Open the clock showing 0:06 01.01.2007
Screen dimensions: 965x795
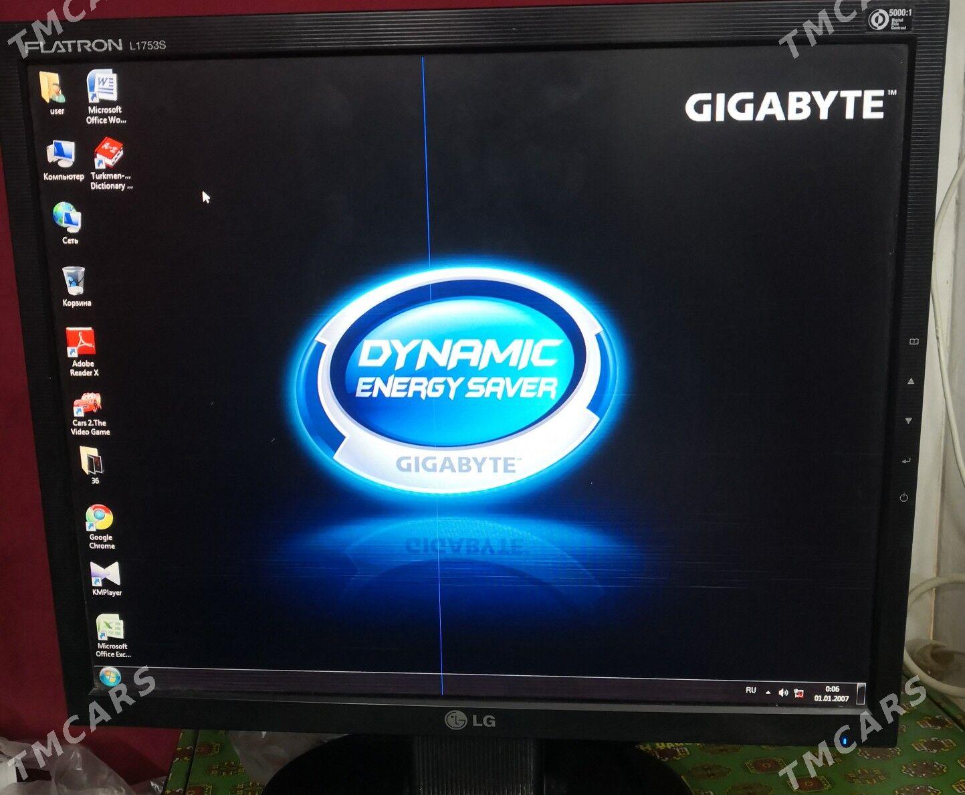click(x=831, y=694)
